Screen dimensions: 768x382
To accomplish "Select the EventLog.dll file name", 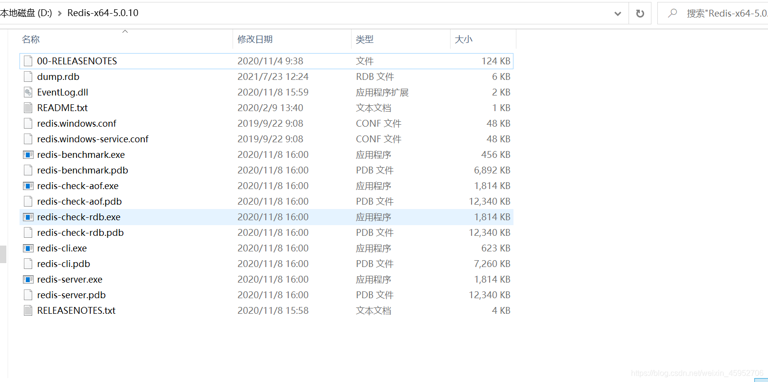I will (x=62, y=92).
